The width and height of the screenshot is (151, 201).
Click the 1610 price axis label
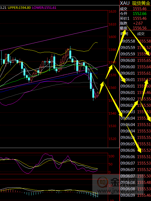[x=112, y=24]
